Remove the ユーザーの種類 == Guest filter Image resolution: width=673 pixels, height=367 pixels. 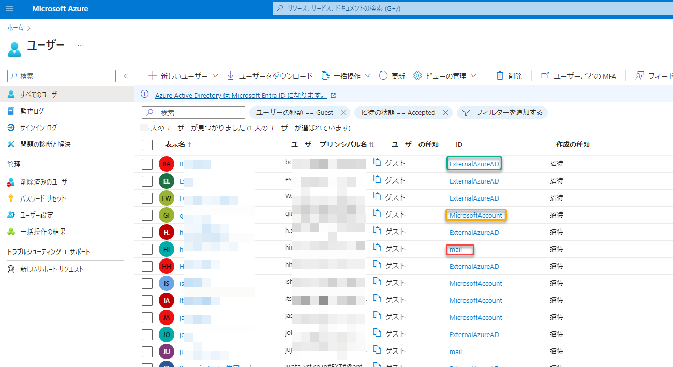(x=343, y=112)
